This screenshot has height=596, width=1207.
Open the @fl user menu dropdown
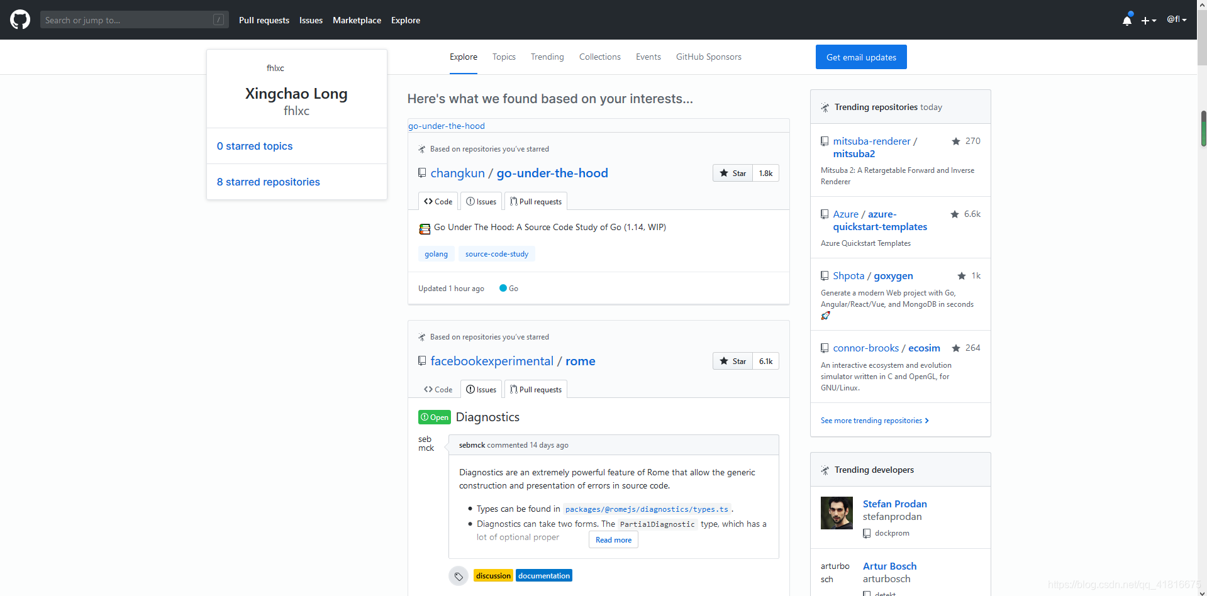coord(1176,19)
